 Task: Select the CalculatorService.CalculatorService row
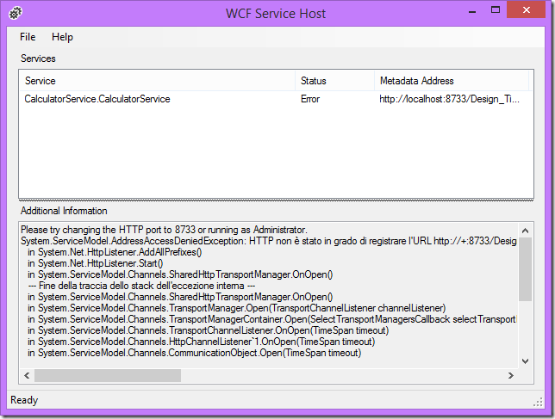point(97,99)
